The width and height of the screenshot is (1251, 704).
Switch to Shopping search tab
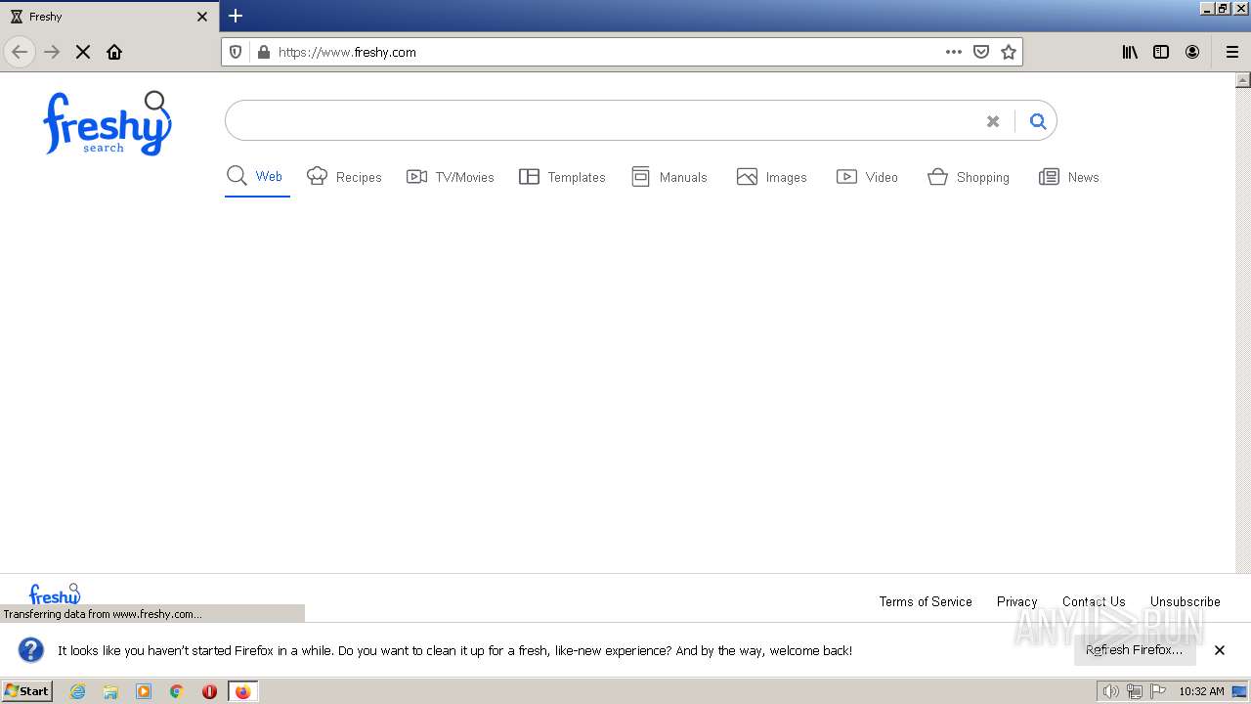pos(969,177)
